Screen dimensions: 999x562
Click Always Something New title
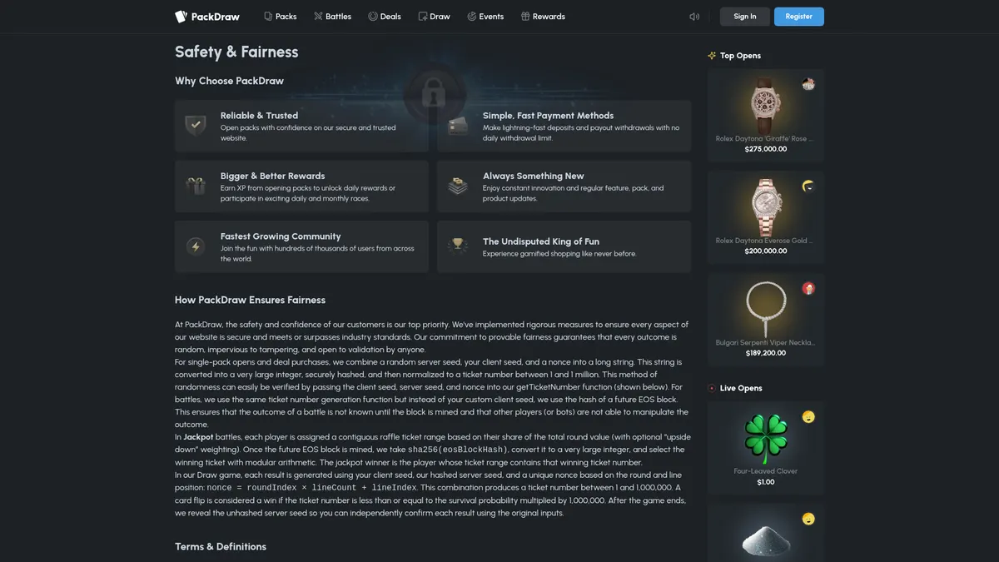(x=533, y=176)
